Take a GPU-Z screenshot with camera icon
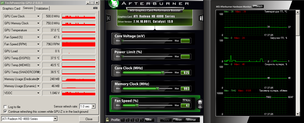 [95, 8]
